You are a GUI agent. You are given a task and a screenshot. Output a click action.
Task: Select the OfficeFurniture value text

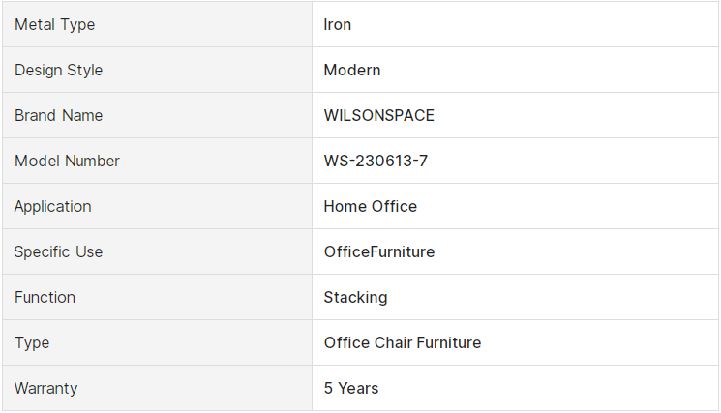(x=379, y=251)
